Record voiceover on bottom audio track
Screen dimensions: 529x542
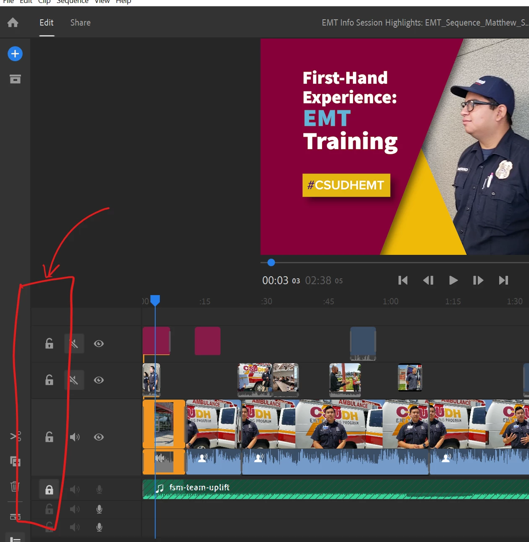[99, 527]
